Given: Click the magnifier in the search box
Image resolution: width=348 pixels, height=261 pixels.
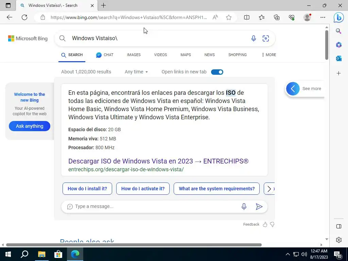Looking at the screenshot, I should 63,38.
